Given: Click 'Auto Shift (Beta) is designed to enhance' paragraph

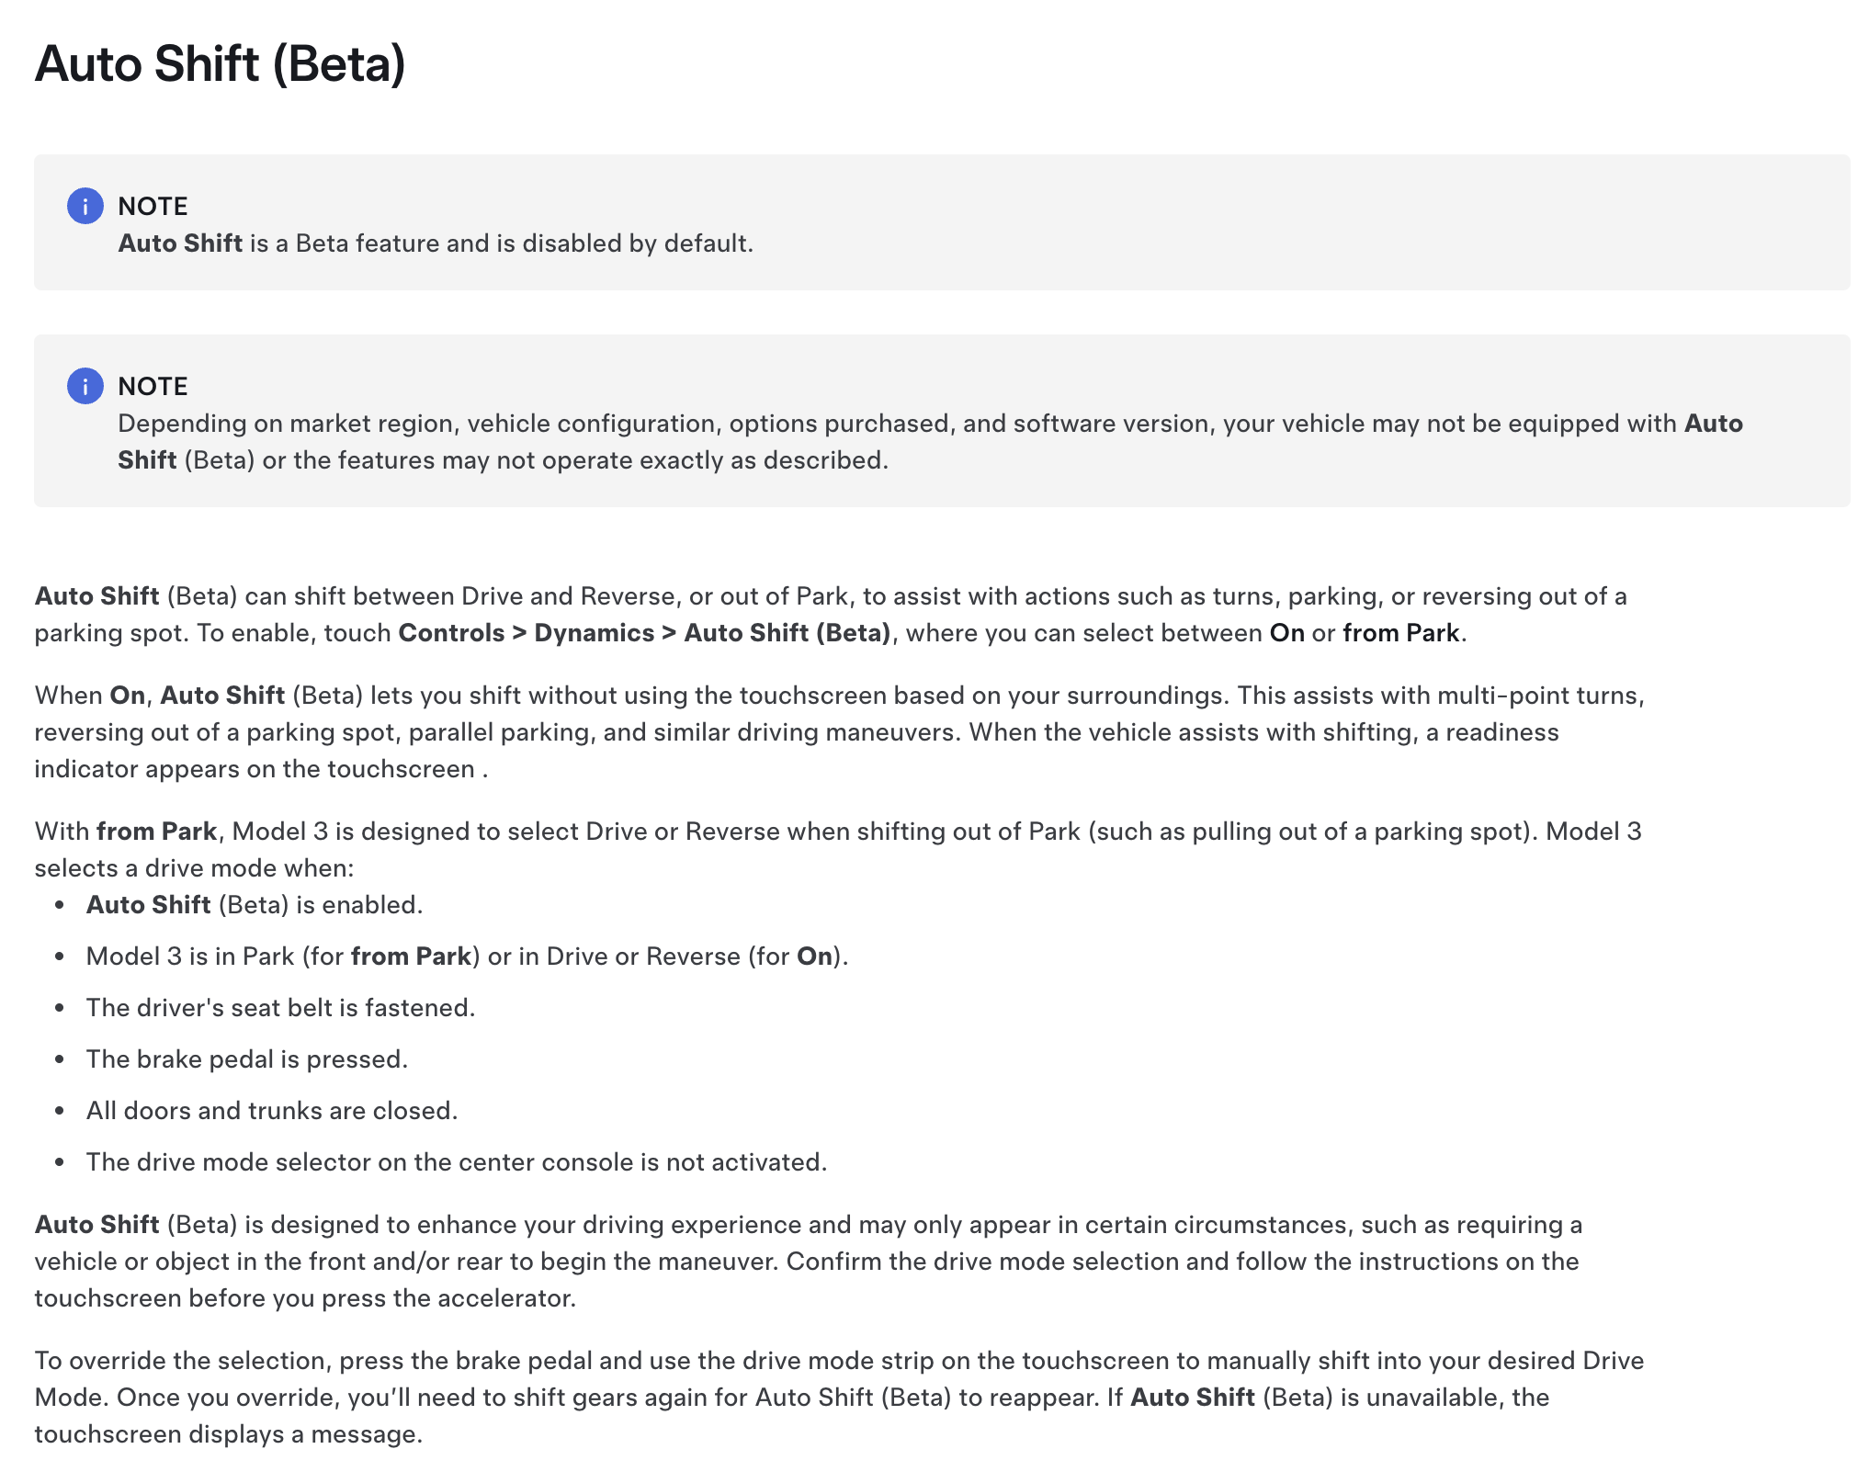Looking at the screenshot, I should click(809, 1262).
